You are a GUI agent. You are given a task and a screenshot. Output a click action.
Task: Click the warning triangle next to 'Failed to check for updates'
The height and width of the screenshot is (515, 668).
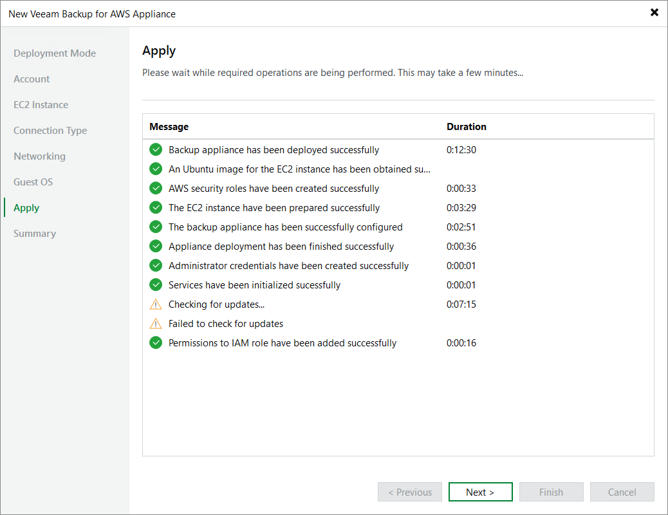[x=156, y=324]
